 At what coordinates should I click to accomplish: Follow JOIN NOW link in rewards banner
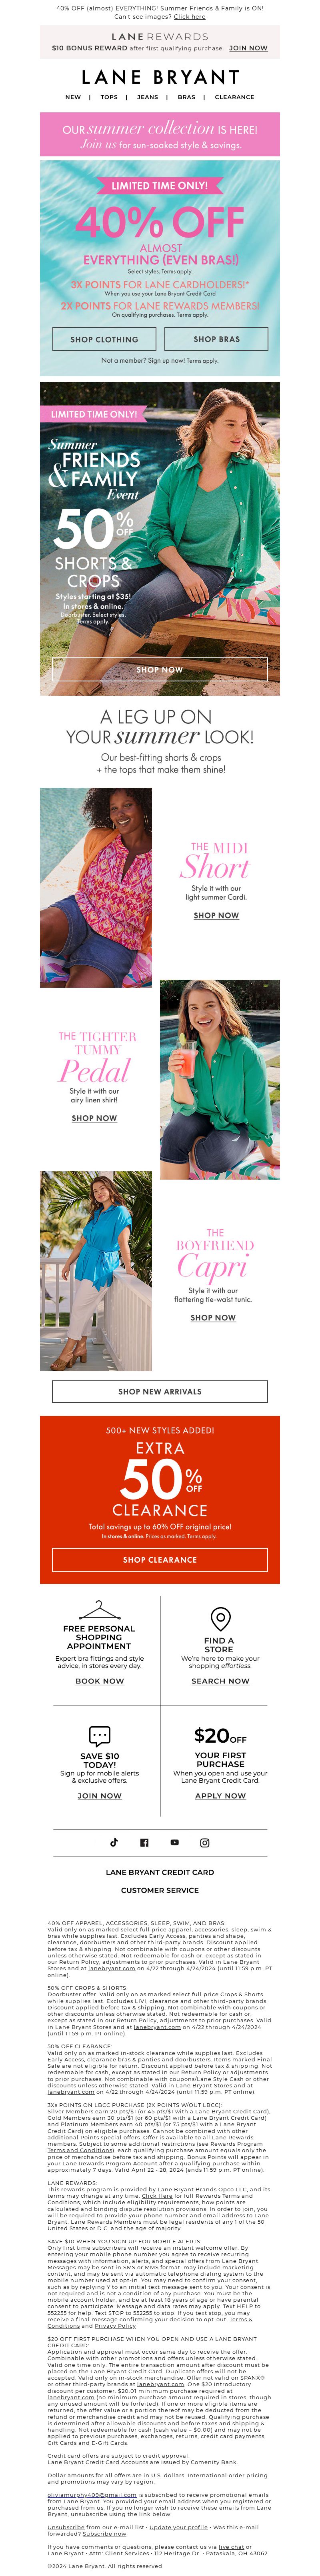(248, 48)
